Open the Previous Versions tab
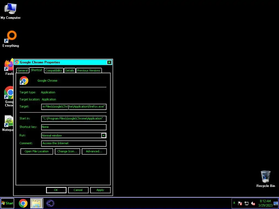 click(89, 70)
